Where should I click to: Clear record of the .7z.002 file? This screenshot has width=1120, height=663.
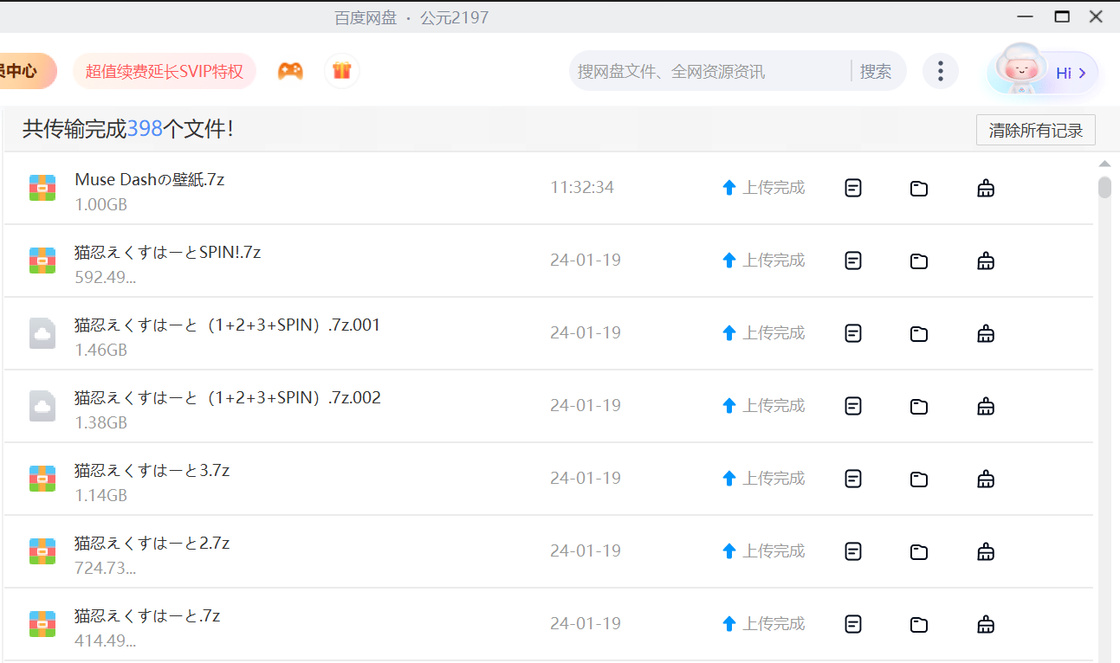pyautogui.click(x=985, y=406)
